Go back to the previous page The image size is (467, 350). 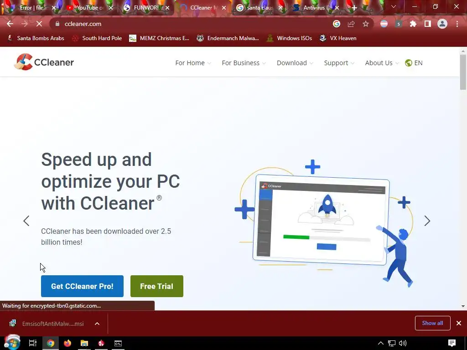pos(10,24)
